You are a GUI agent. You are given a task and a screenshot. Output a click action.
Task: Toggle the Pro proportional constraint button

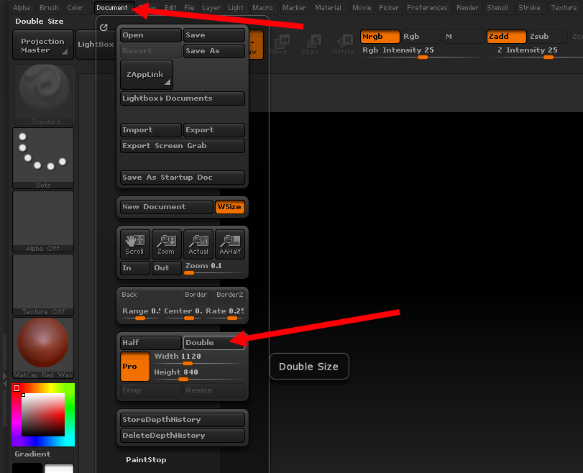pyautogui.click(x=135, y=367)
